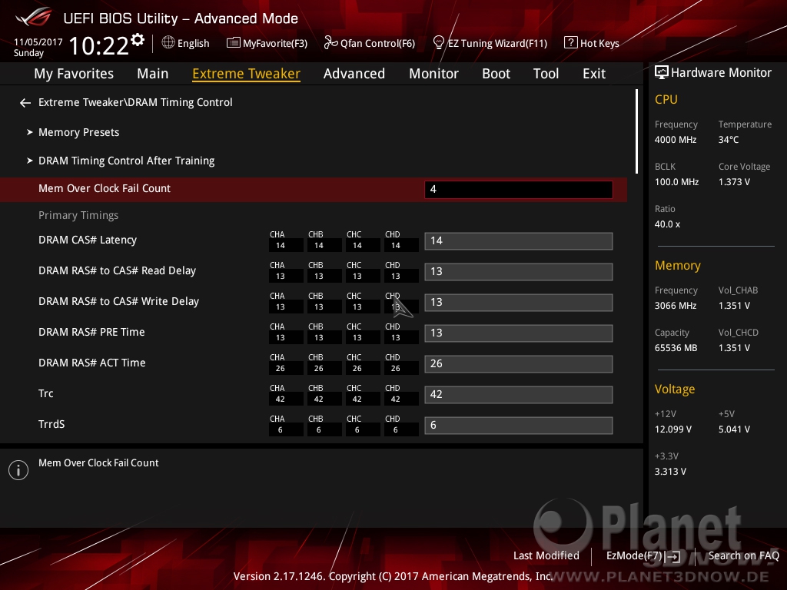Screen dimensions: 787x590
Task: Select the TrrdS row label
Action: pyautogui.click(x=51, y=424)
